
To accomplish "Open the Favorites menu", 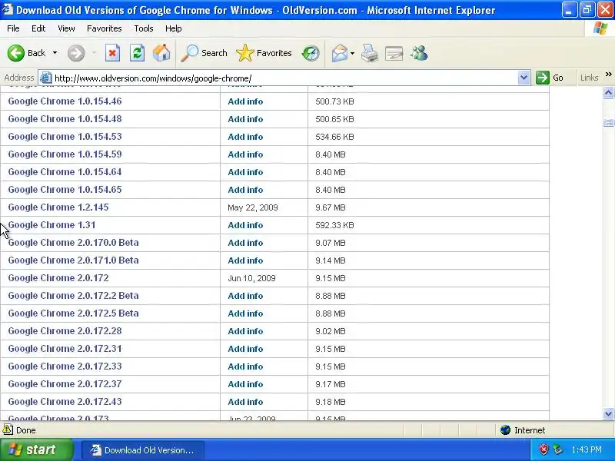I will [105, 28].
